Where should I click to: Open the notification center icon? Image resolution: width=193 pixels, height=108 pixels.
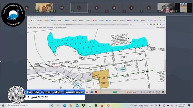point(189,105)
